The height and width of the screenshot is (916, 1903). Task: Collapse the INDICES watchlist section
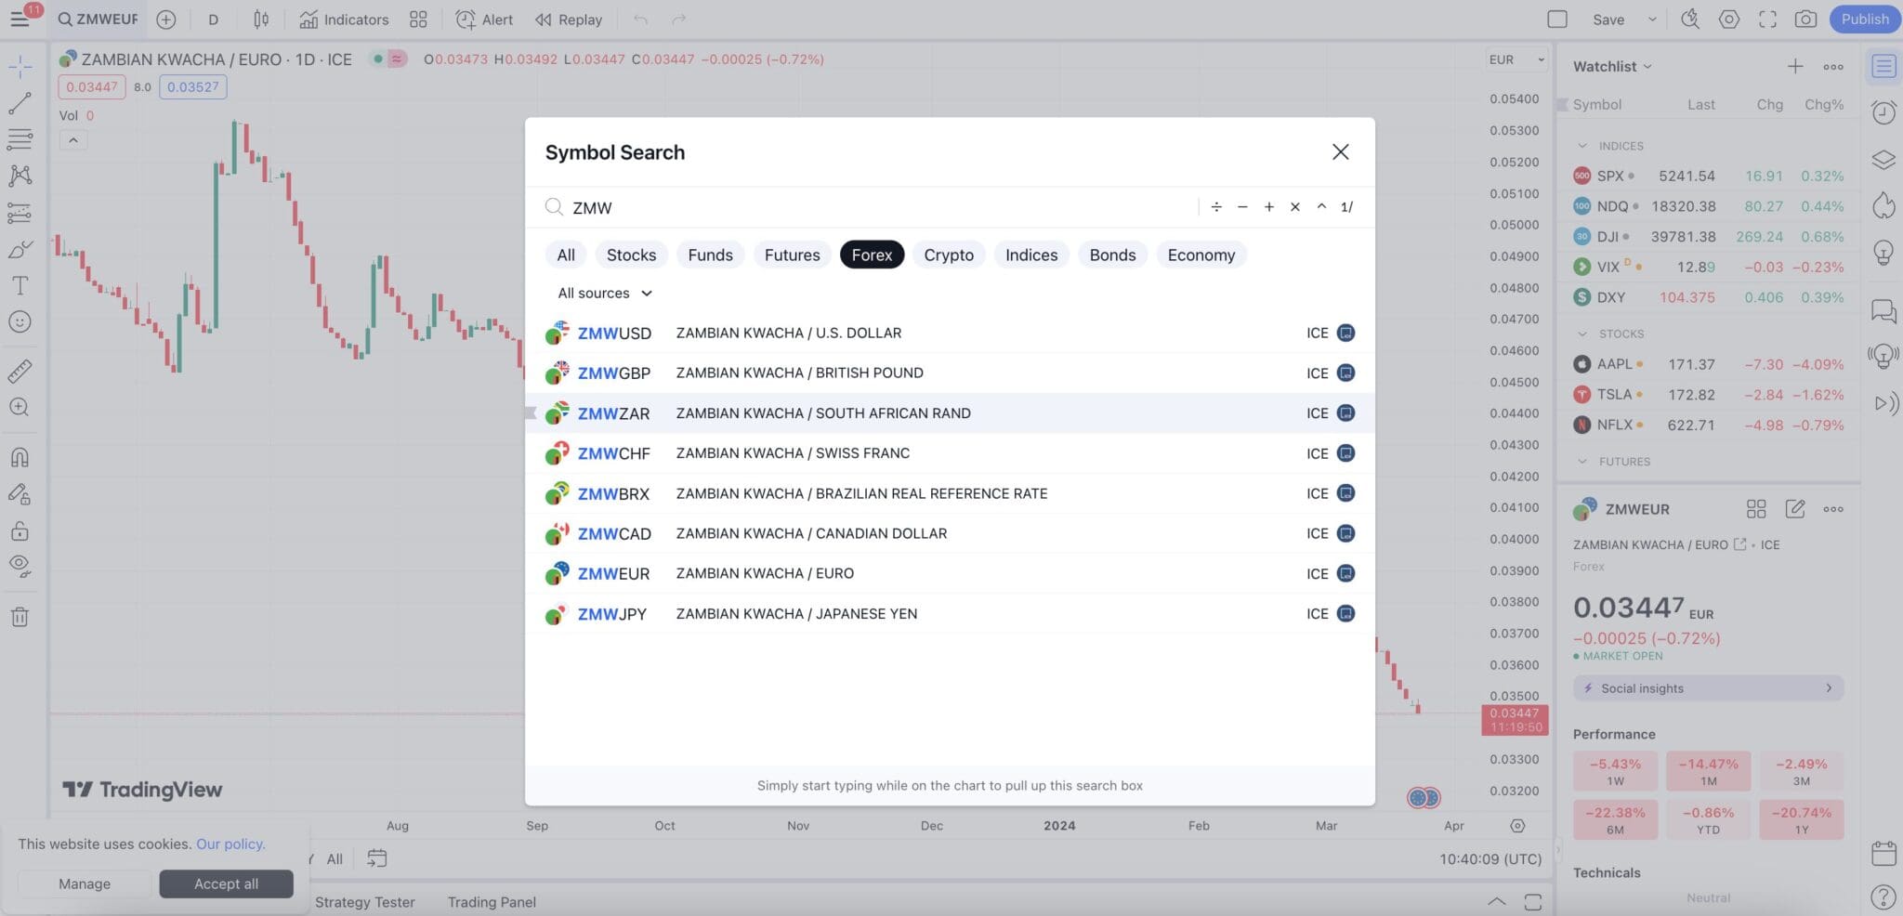click(1582, 146)
